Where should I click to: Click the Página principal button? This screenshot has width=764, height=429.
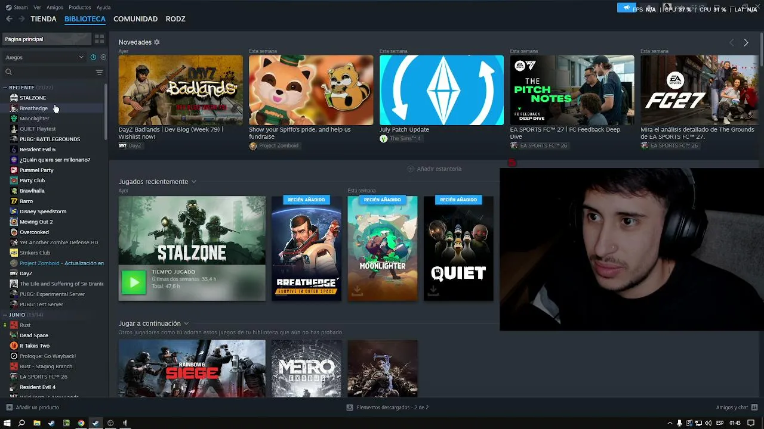coord(46,39)
